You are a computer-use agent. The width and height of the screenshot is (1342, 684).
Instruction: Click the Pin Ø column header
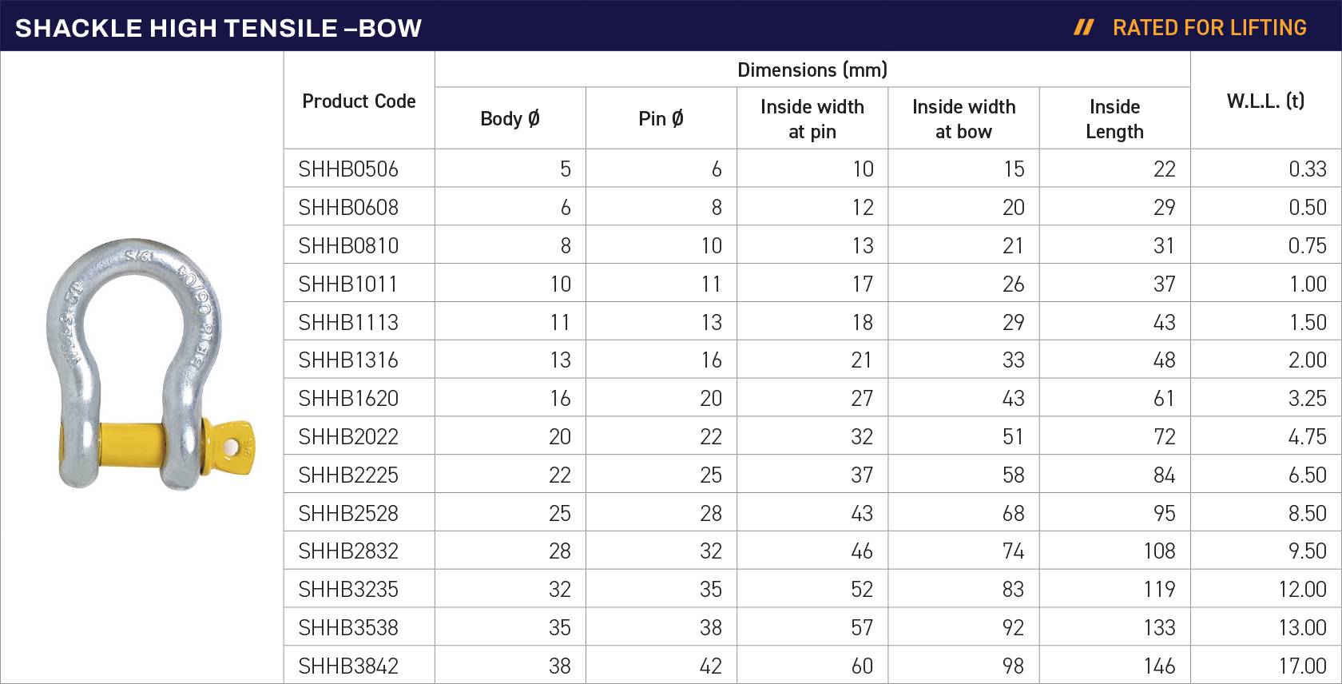(661, 119)
